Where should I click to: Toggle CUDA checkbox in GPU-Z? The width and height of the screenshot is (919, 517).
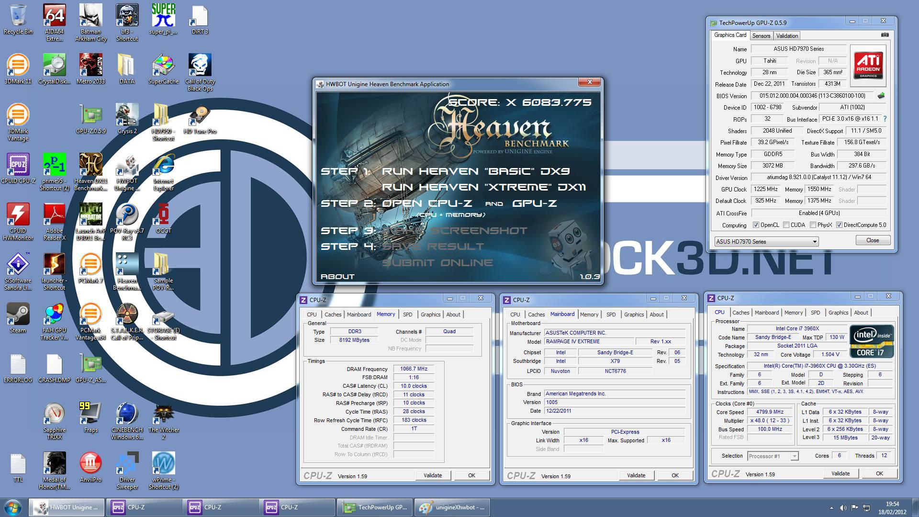click(786, 225)
